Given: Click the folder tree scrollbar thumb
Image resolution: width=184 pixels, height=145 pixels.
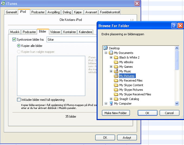Looking at the screenshot, I should click(177, 60).
